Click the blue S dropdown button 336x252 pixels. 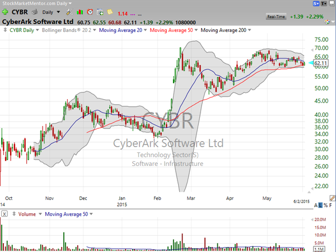coord(316,3)
